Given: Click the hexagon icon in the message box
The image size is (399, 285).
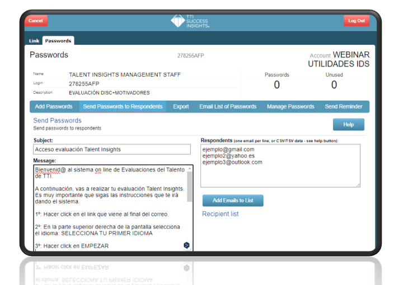Looking at the screenshot, I should pos(186,245).
